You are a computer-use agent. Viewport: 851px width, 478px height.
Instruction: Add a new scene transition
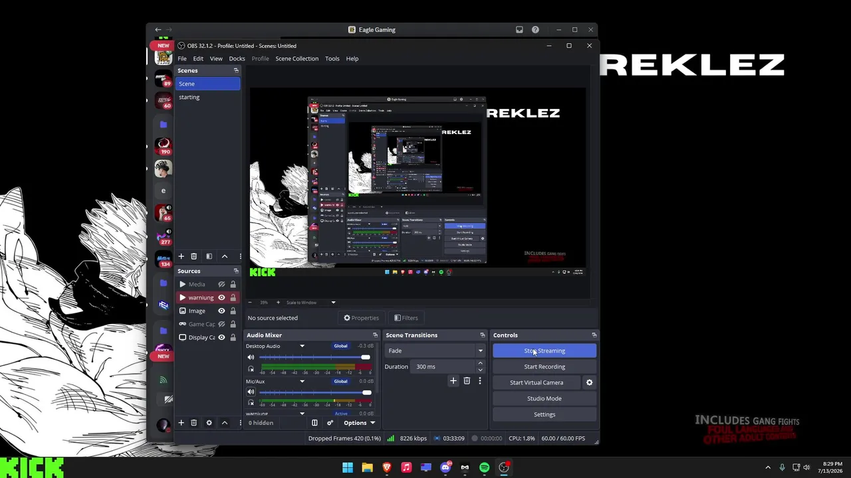(x=453, y=381)
